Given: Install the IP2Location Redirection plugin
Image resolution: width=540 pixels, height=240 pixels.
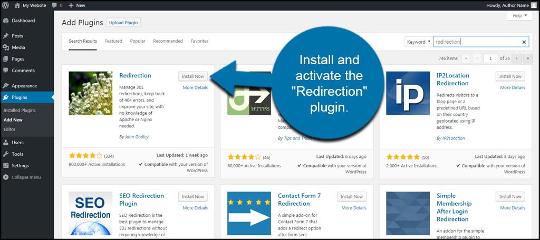Looking at the screenshot, I should 510,76.
